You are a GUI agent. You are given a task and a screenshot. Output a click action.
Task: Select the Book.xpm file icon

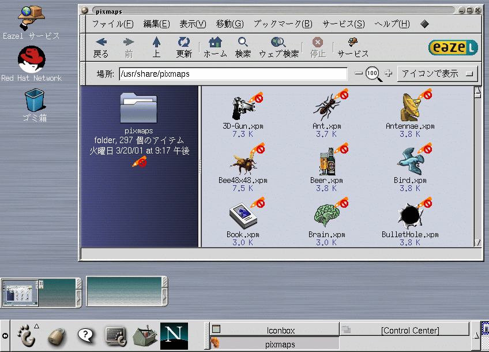(243, 216)
